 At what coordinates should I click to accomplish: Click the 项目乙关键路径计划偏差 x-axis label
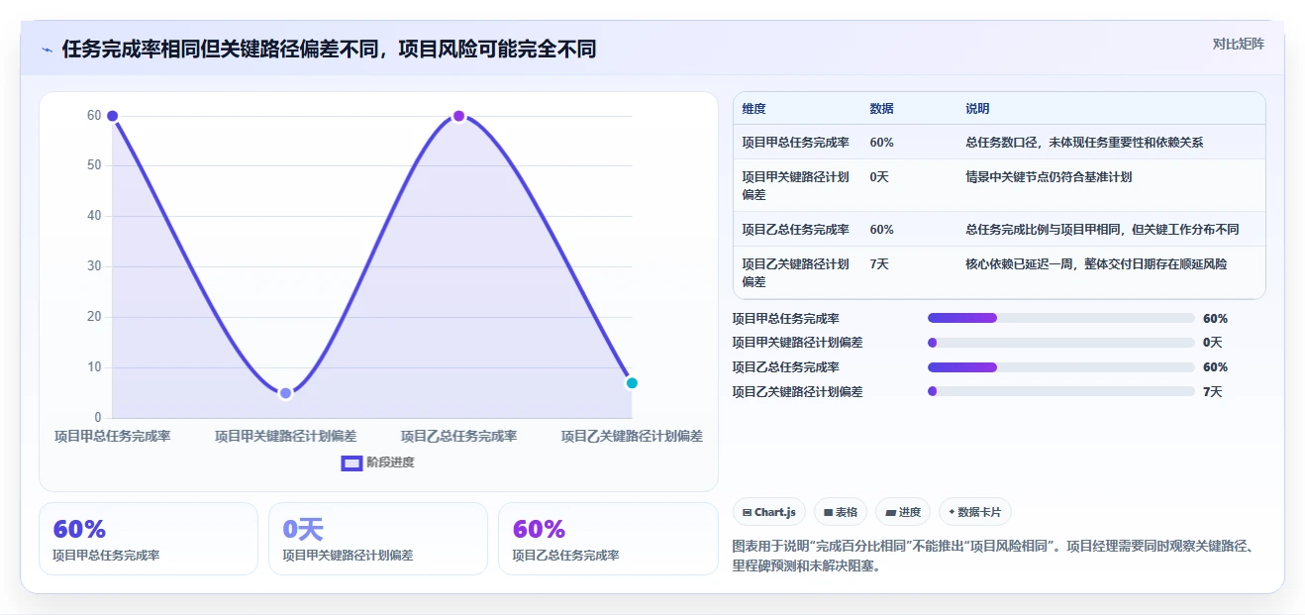click(632, 436)
